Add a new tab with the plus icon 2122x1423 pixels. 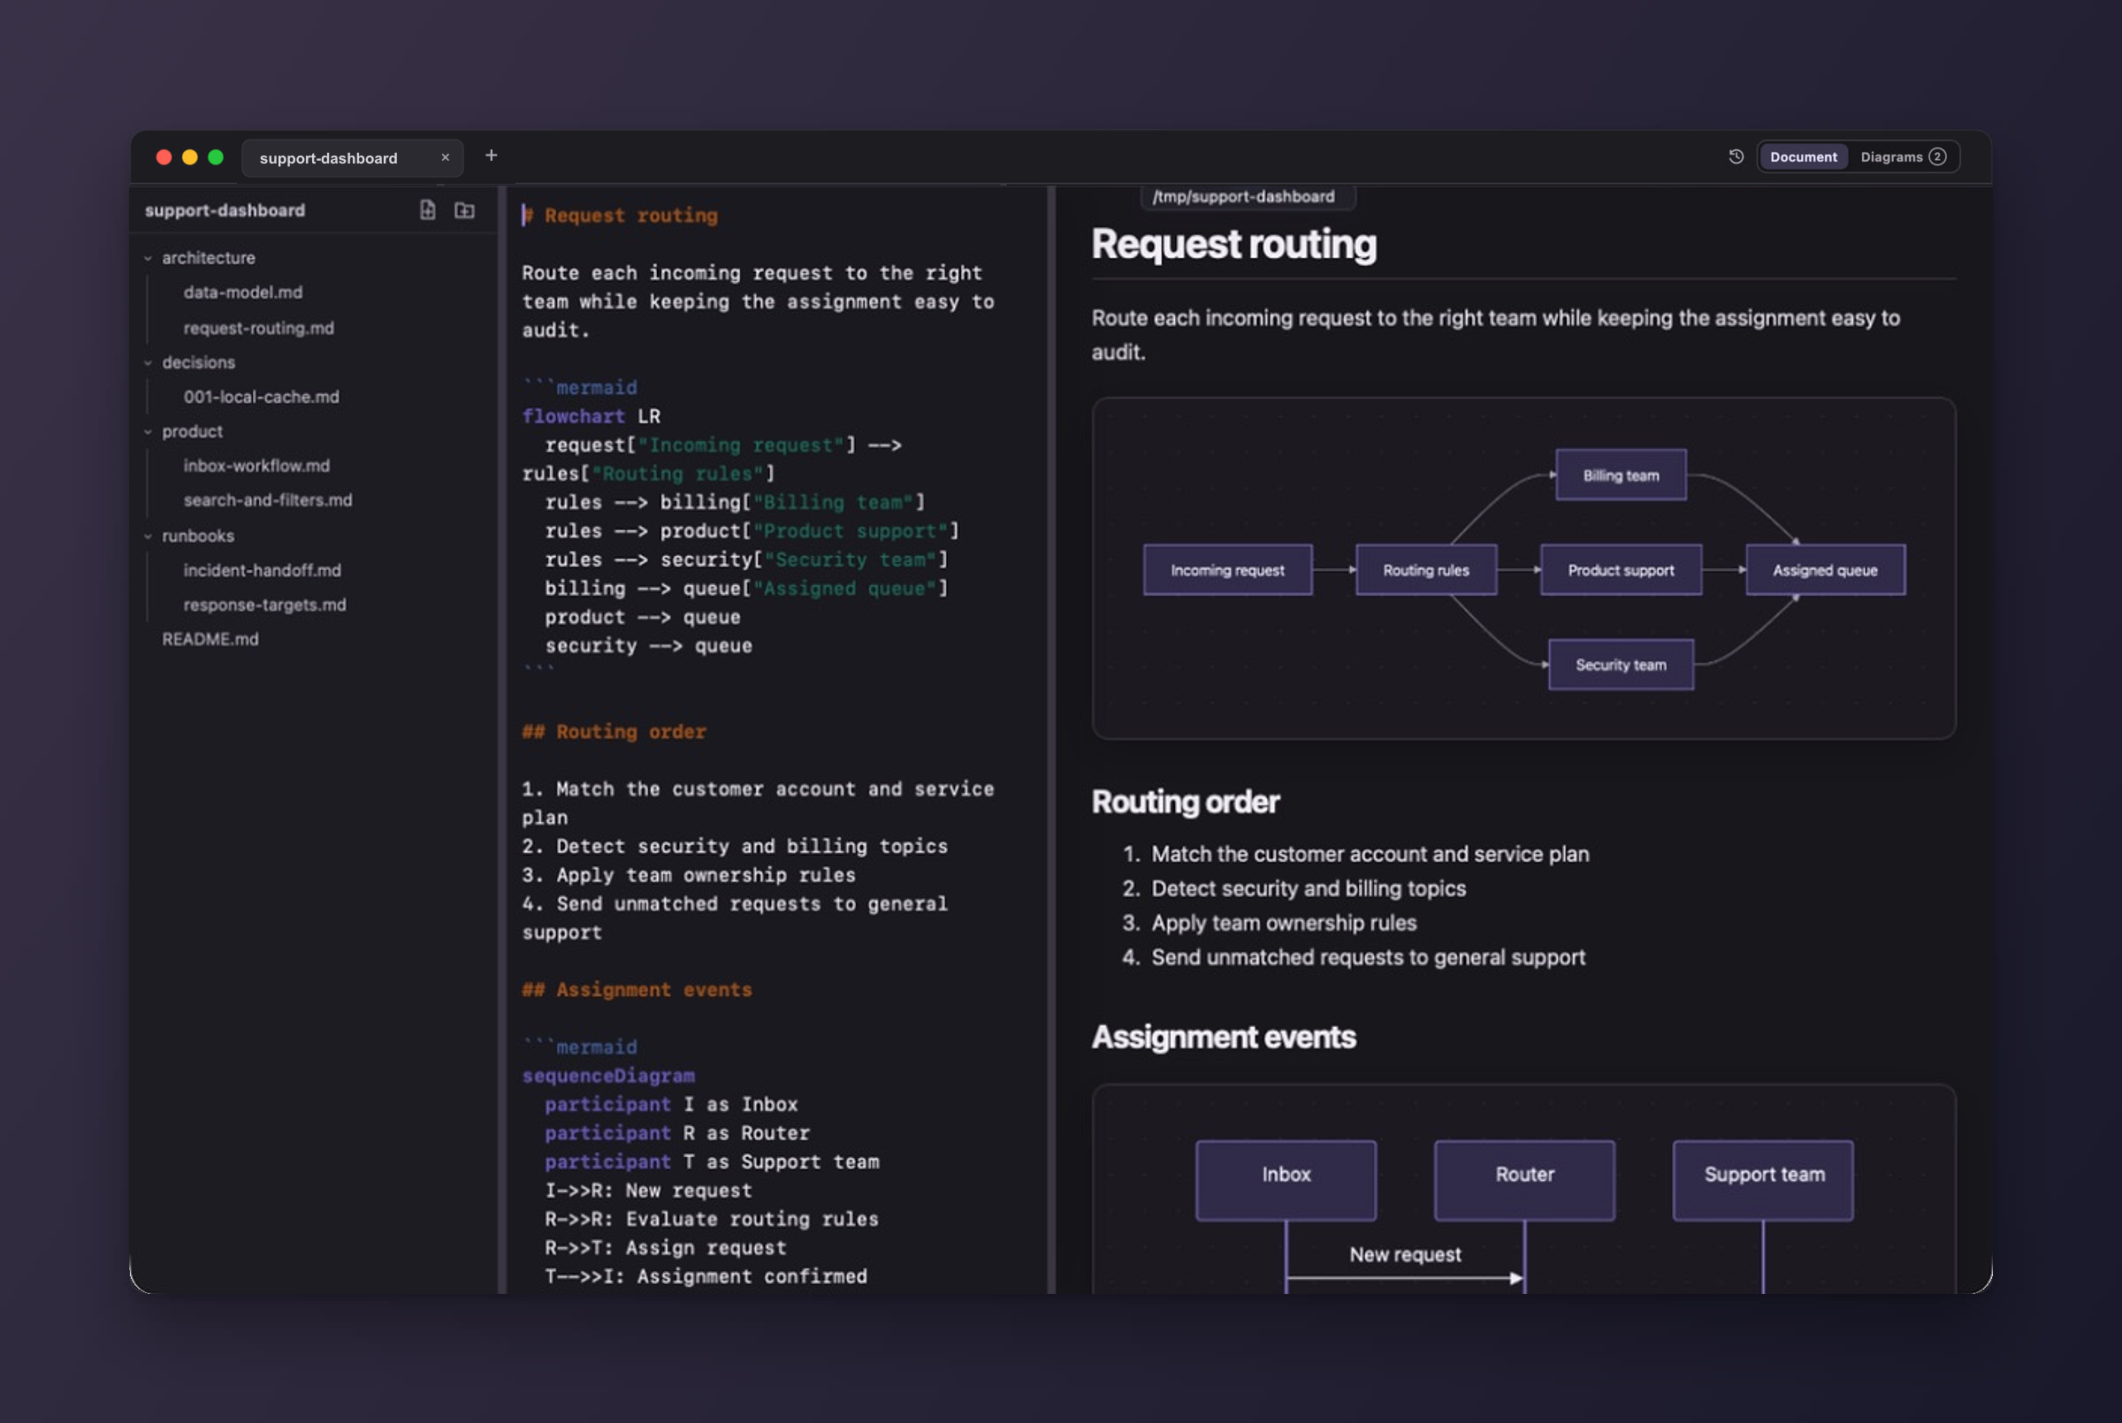point(491,156)
